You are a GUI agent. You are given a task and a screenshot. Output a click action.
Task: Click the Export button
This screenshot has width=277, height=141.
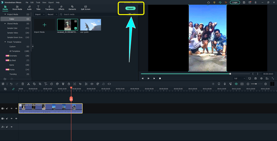pos(131,8)
